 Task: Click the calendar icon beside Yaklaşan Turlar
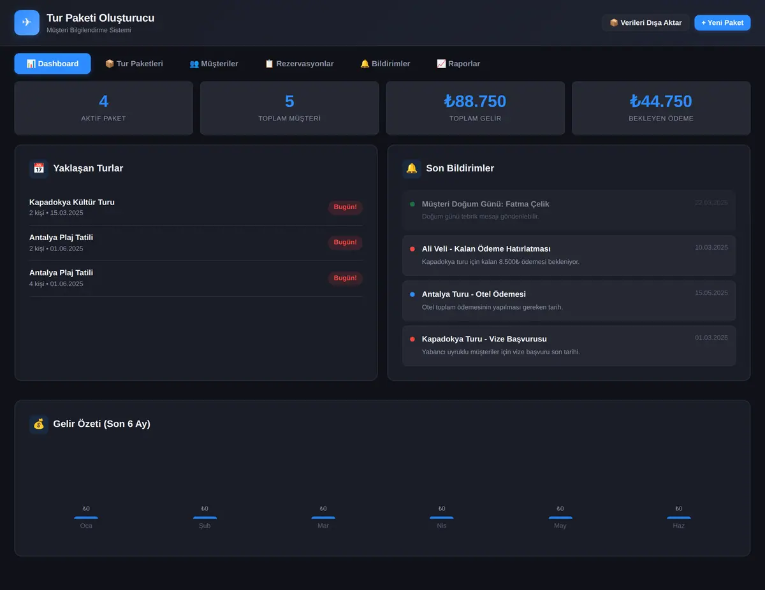coord(39,168)
